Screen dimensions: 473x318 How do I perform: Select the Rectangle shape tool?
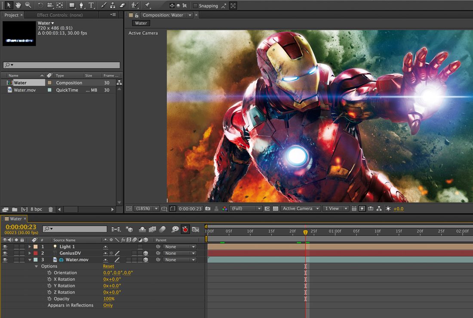pos(72,6)
